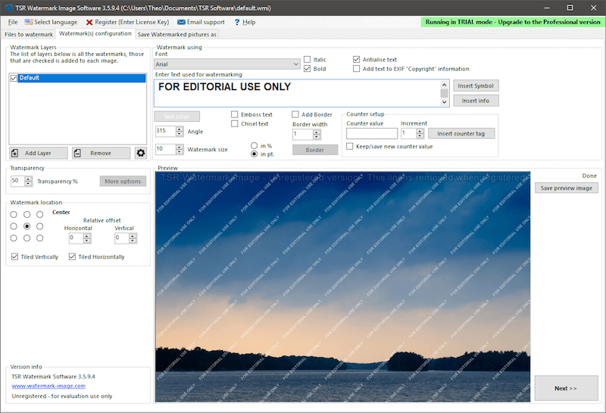Select watermark size in pt. radio

(x=255, y=154)
